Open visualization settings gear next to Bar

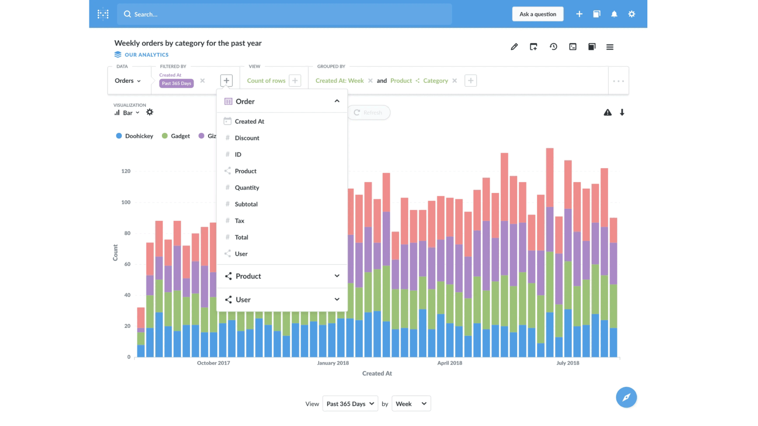click(150, 112)
